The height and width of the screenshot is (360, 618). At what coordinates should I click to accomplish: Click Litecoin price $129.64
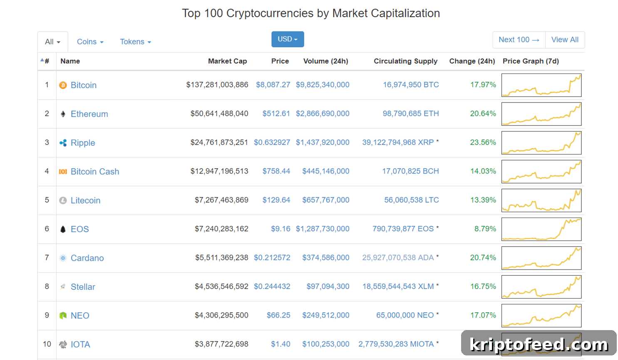click(276, 200)
